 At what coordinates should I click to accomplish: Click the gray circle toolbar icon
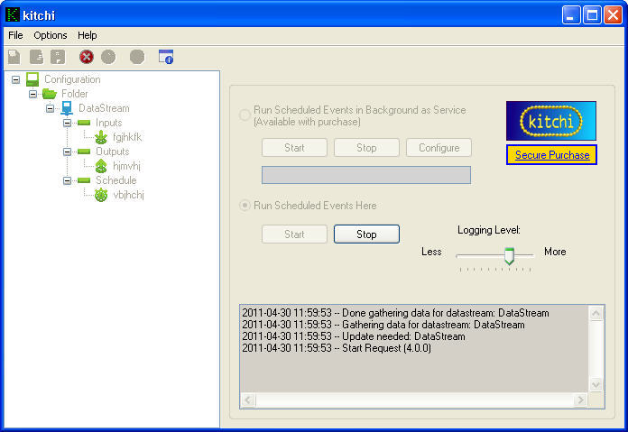tap(108, 57)
